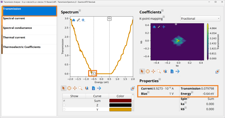Click curve table scrollbar down arrow
Viewport: 225px width, 118px height.
click(133, 110)
